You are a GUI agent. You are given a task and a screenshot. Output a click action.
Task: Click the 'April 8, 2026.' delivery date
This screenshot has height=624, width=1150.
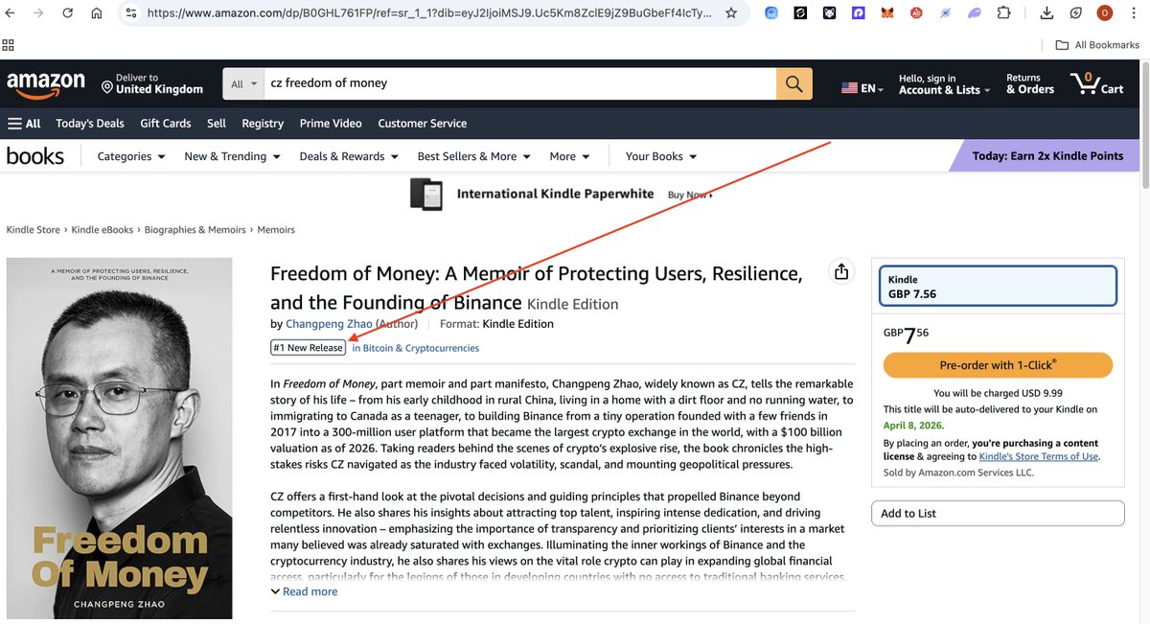(x=914, y=425)
